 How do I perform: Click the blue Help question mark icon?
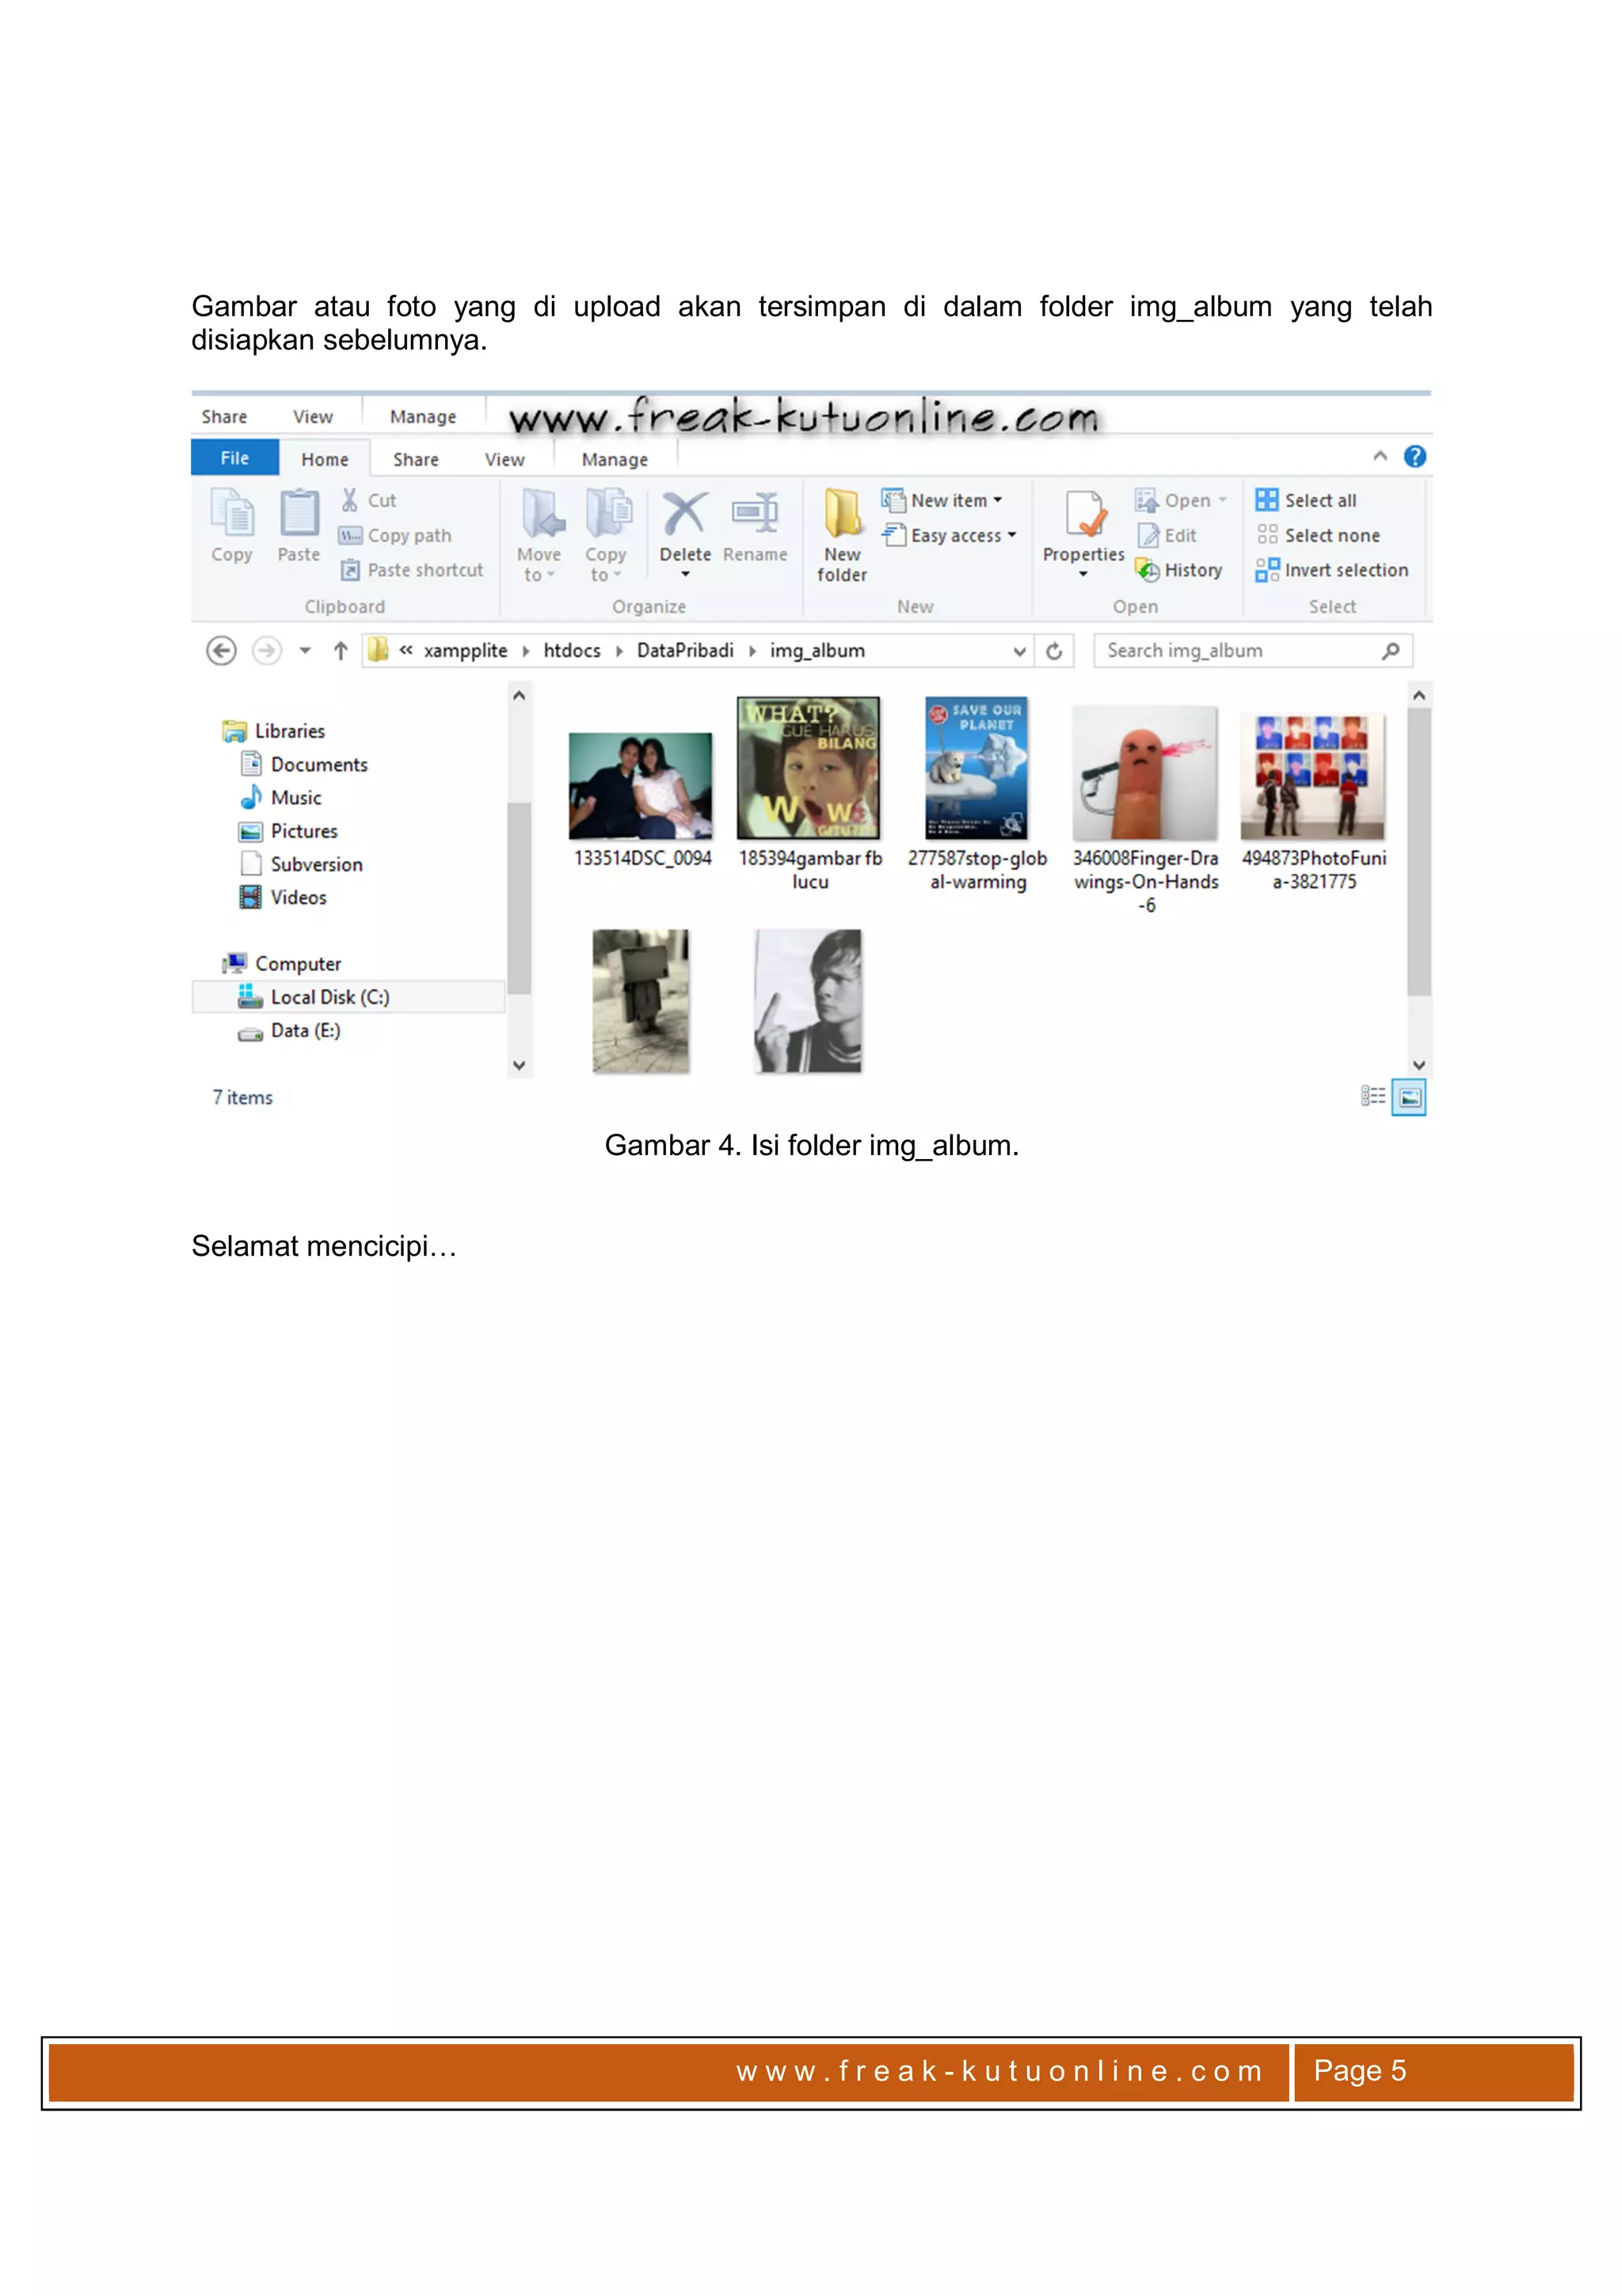tap(1414, 457)
